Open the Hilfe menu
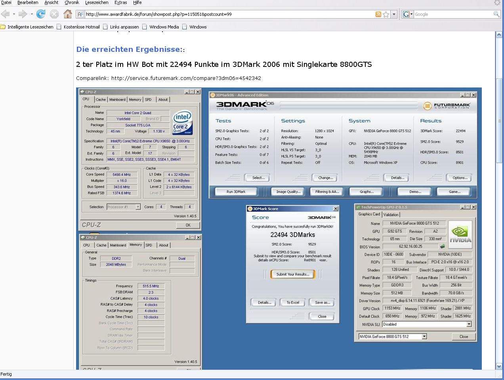Image resolution: width=504 pixels, height=380 pixels. click(137, 2)
